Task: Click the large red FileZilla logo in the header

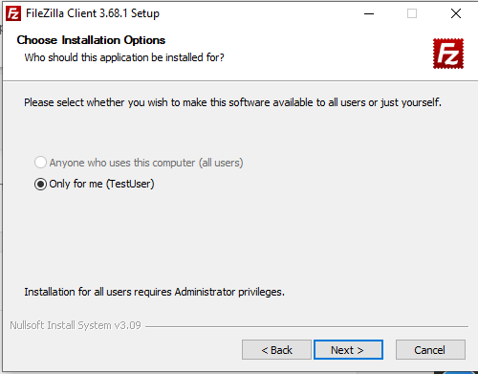Action: 448,54
